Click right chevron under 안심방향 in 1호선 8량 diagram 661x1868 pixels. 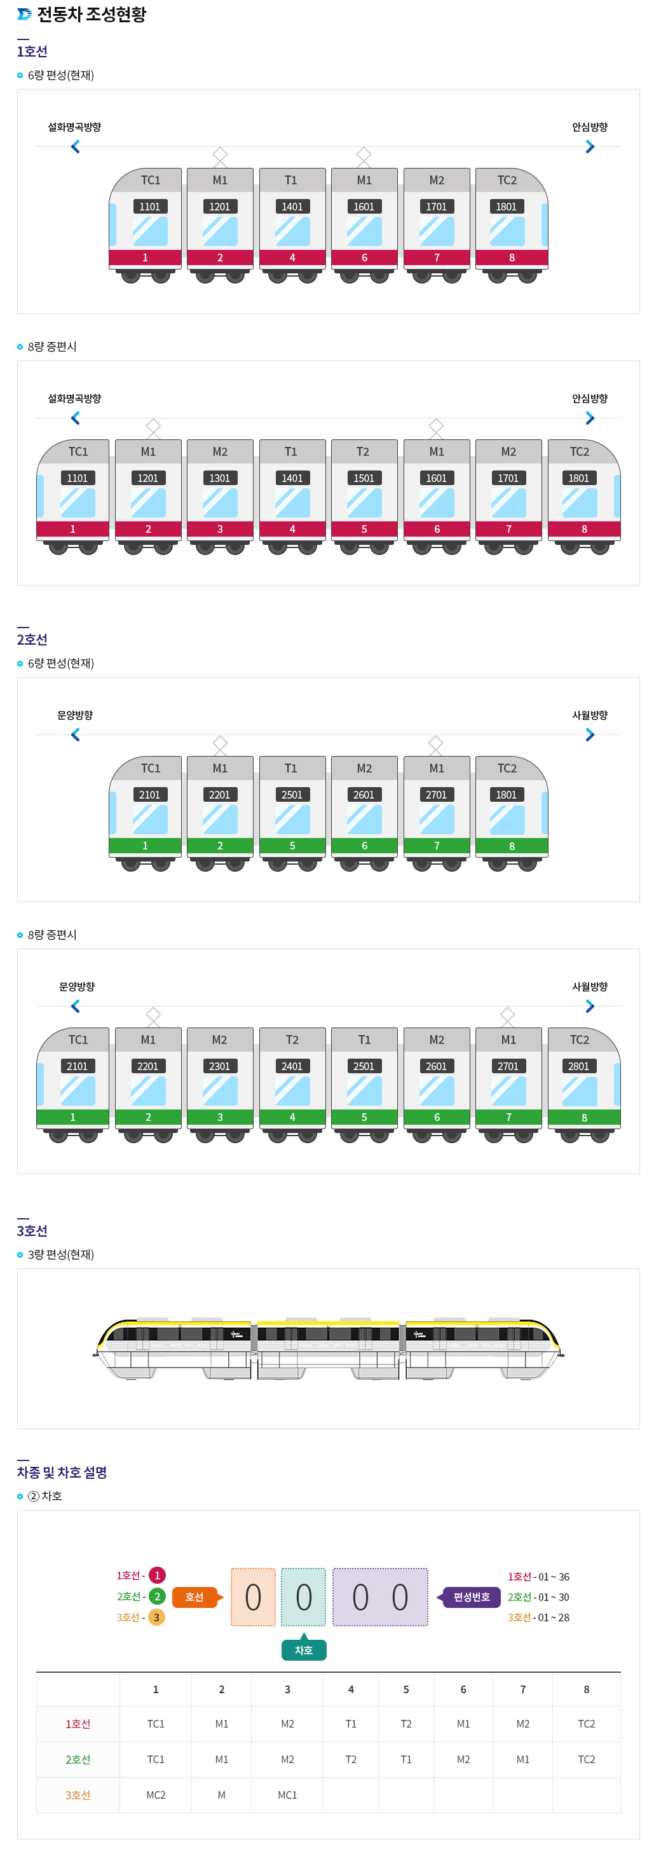[x=590, y=418]
